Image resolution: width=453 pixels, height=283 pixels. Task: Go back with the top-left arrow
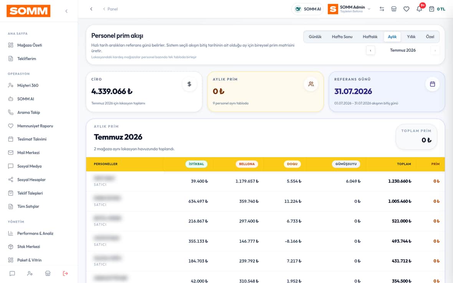pyautogui.click(x=91, y=9)
